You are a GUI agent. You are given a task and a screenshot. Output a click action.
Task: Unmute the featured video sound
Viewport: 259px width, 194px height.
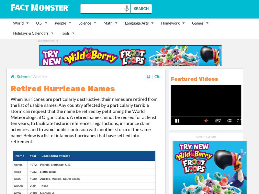[206, 121]
